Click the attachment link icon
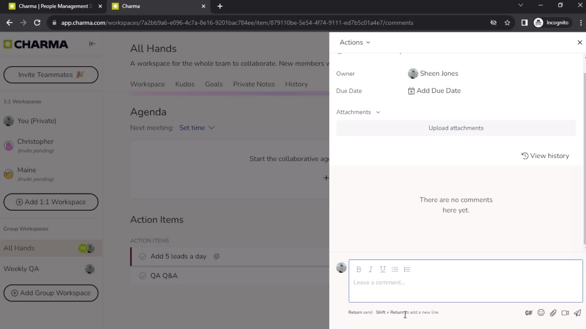 [x=553, y=313]
